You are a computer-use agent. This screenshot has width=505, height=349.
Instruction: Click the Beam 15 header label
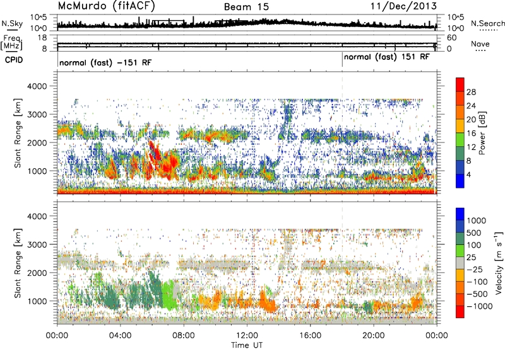point(246,7)
